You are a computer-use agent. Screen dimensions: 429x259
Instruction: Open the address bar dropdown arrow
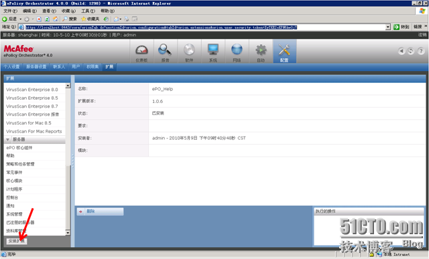coord(388,27)
